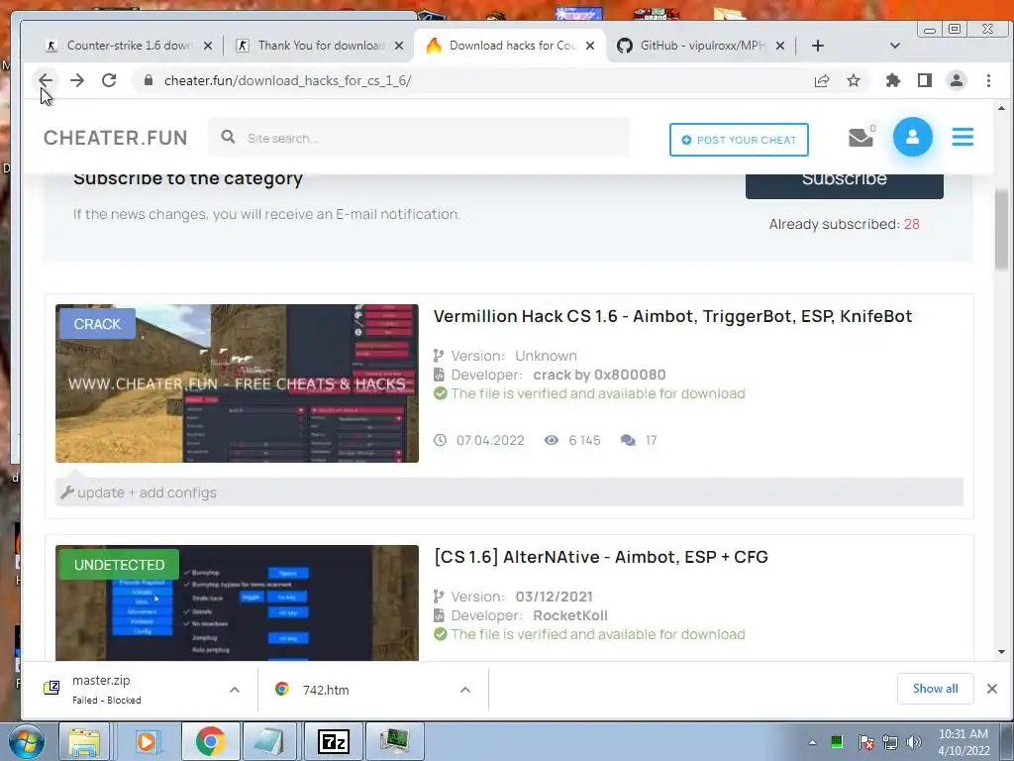Click the Action Center flag tray icon

[865, 742]
